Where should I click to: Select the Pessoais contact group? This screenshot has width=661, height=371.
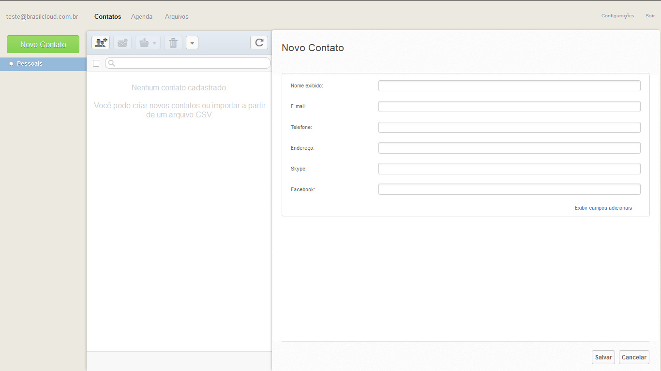point(43,64)
